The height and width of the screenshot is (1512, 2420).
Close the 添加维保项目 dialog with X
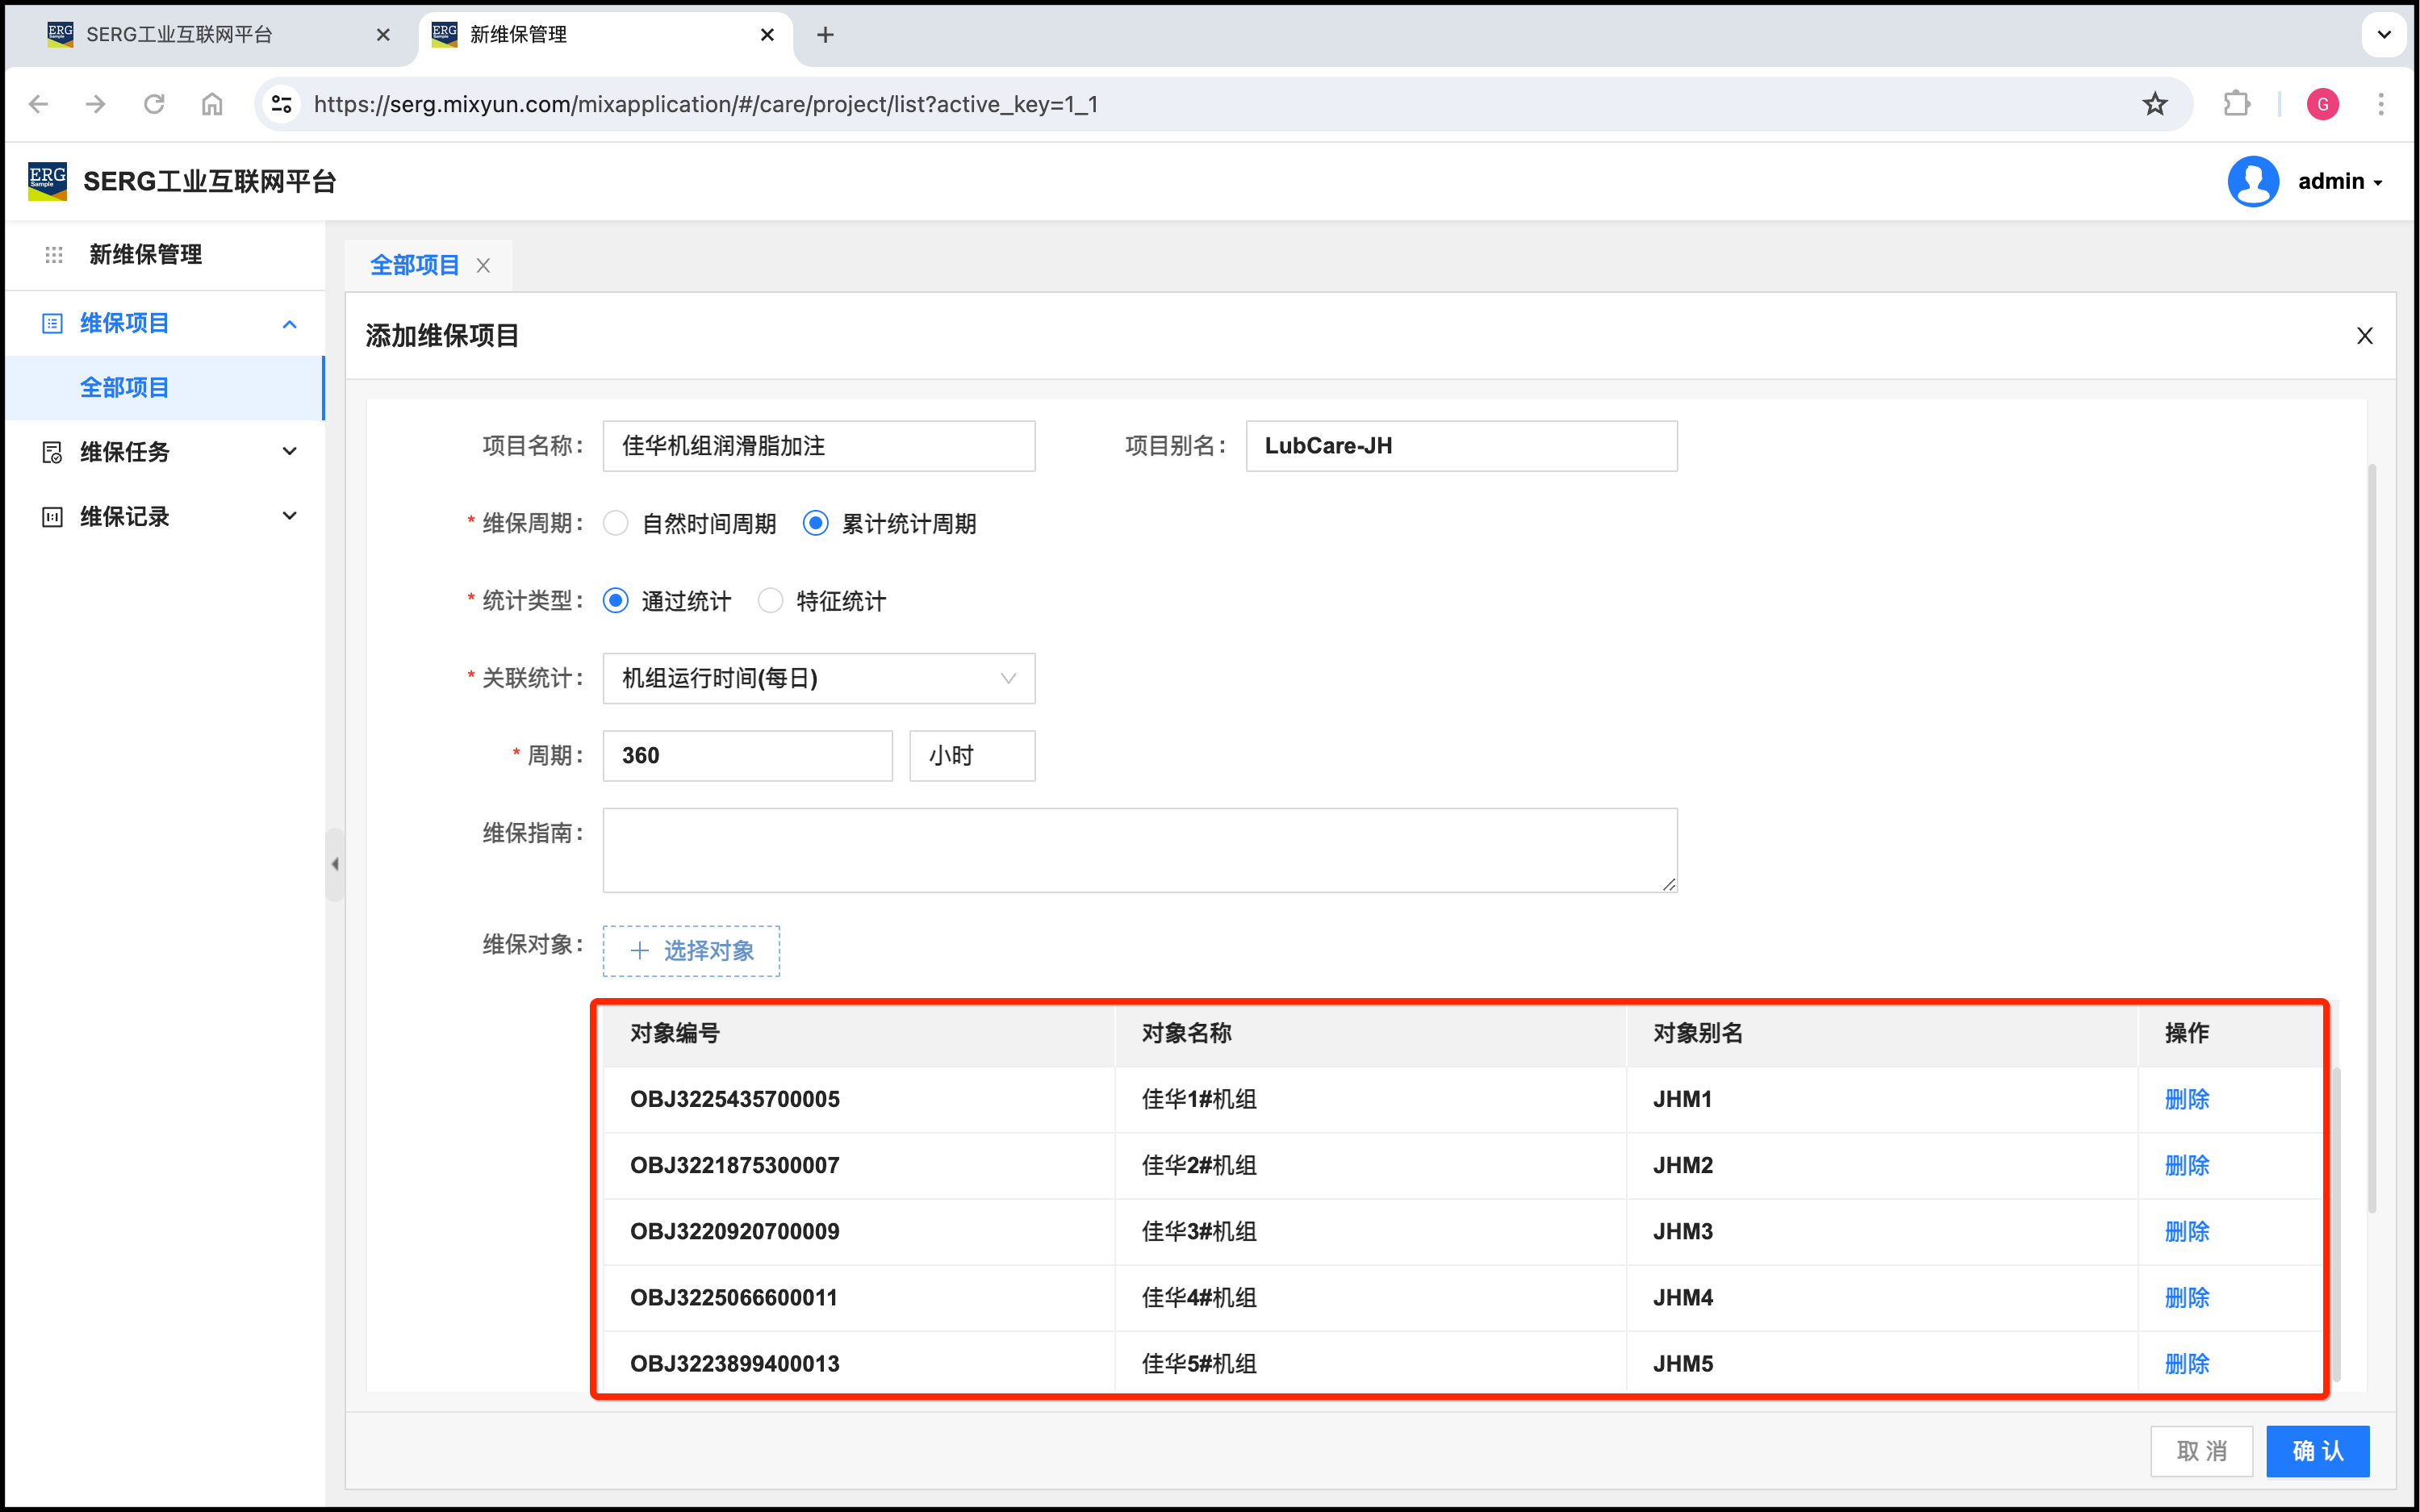[x=2364, y=336]
